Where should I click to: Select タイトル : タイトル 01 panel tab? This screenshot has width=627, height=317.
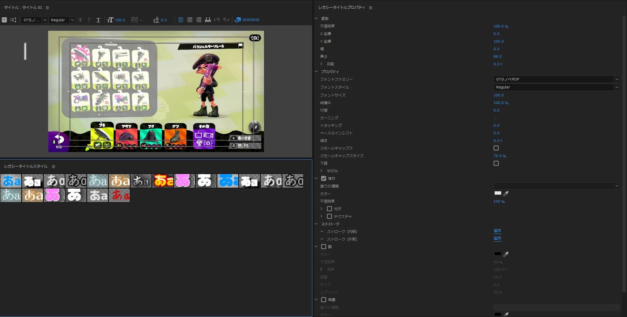(23, 8)
